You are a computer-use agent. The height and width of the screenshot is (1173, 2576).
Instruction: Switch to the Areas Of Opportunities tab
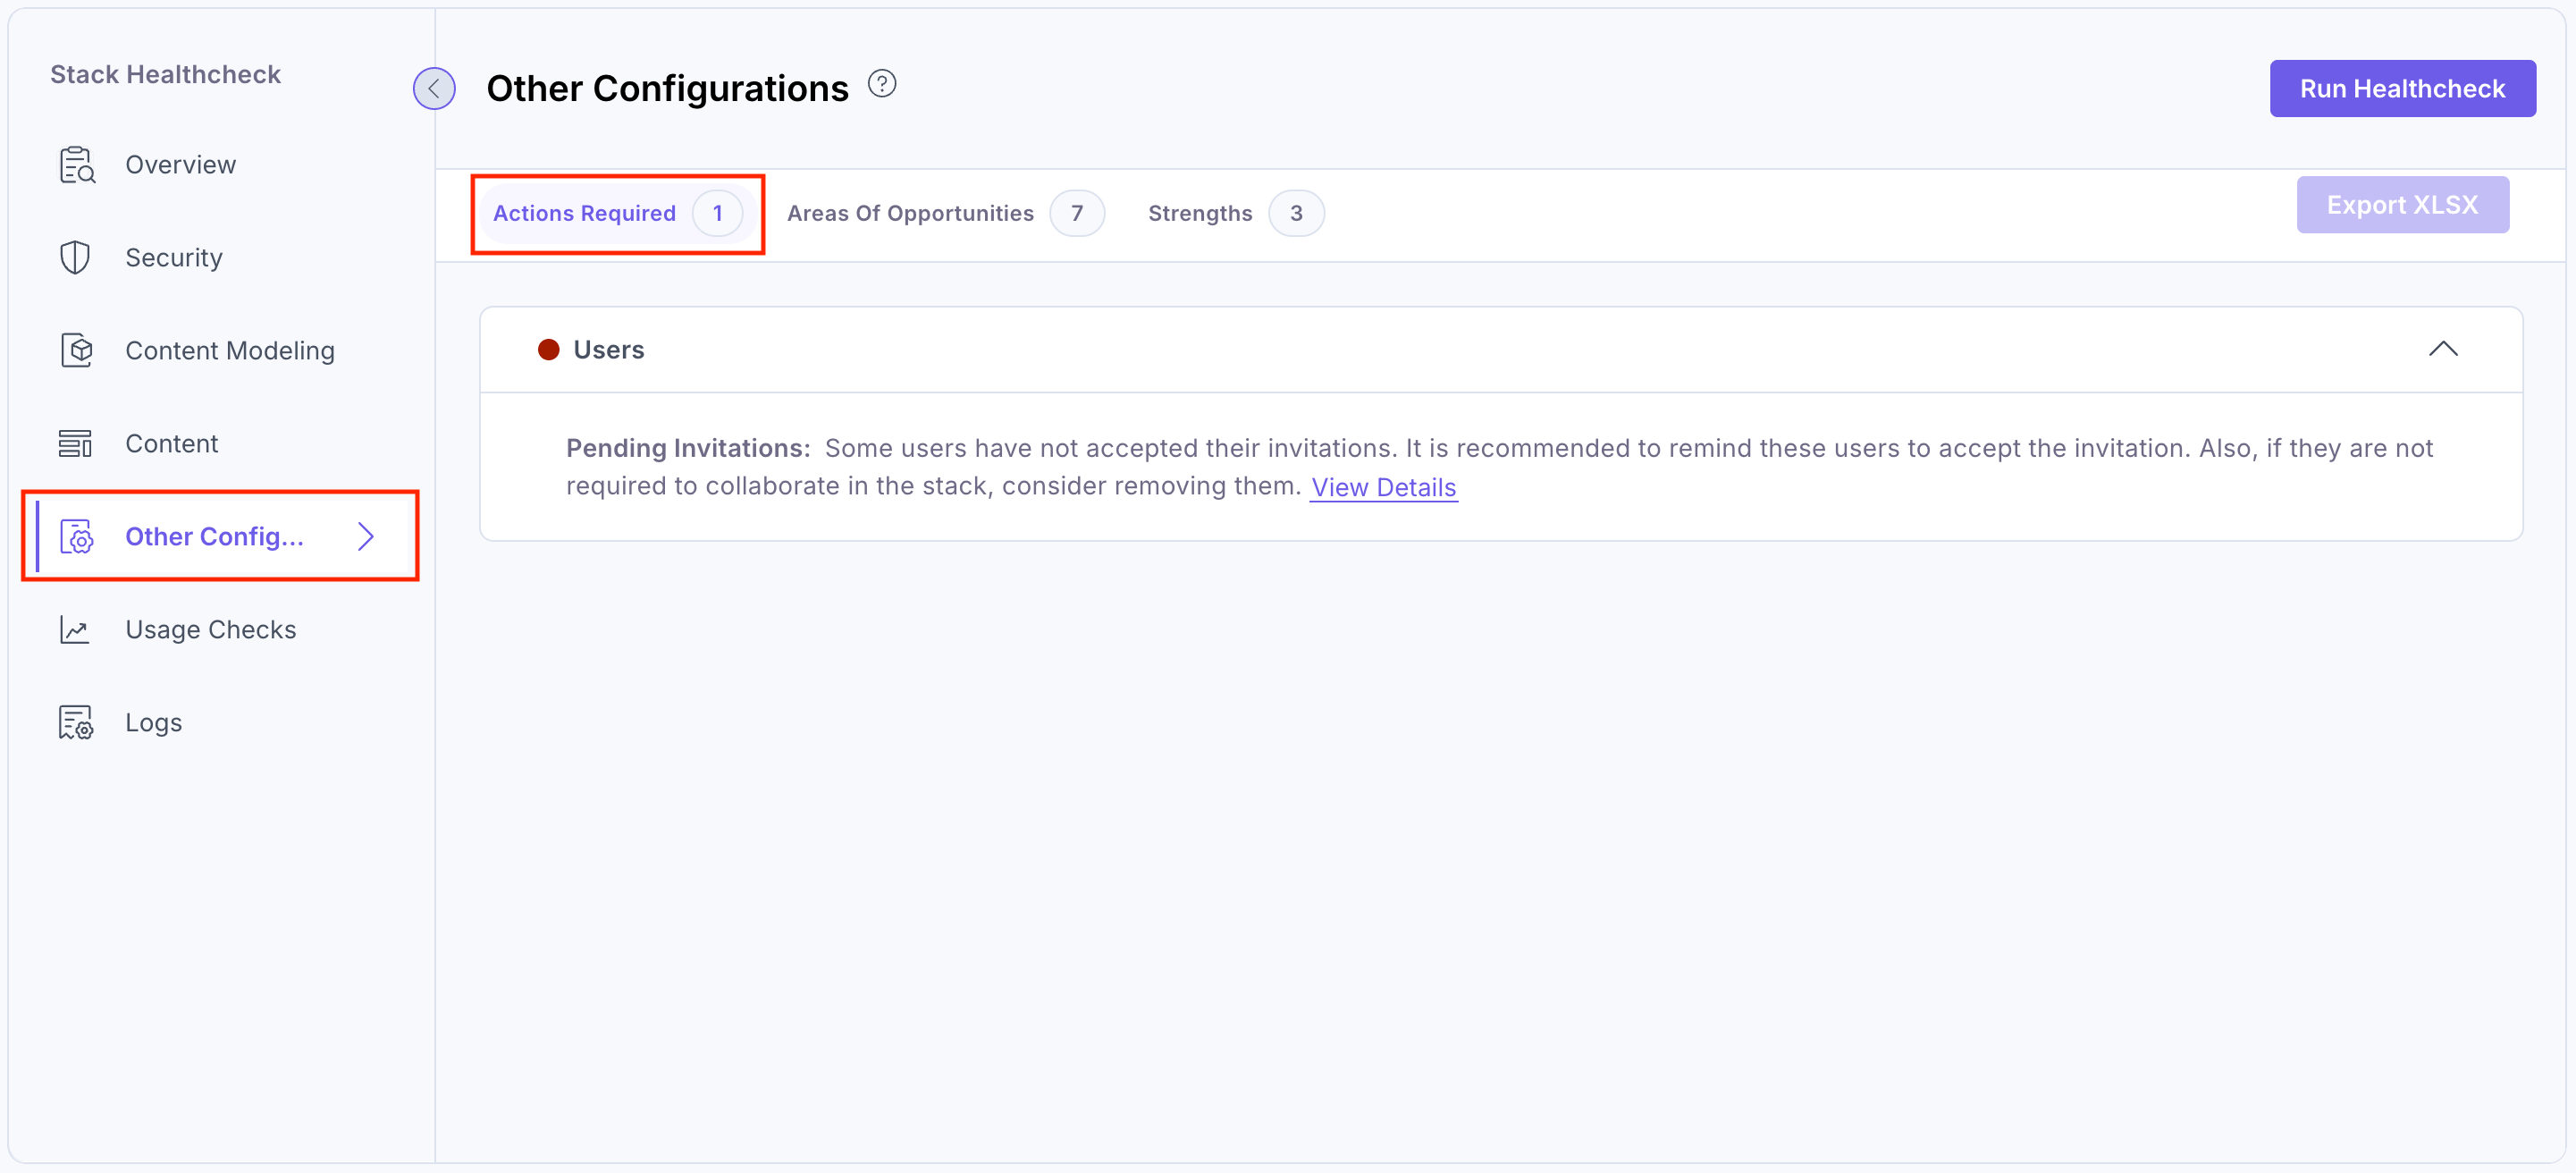(909, 212)
